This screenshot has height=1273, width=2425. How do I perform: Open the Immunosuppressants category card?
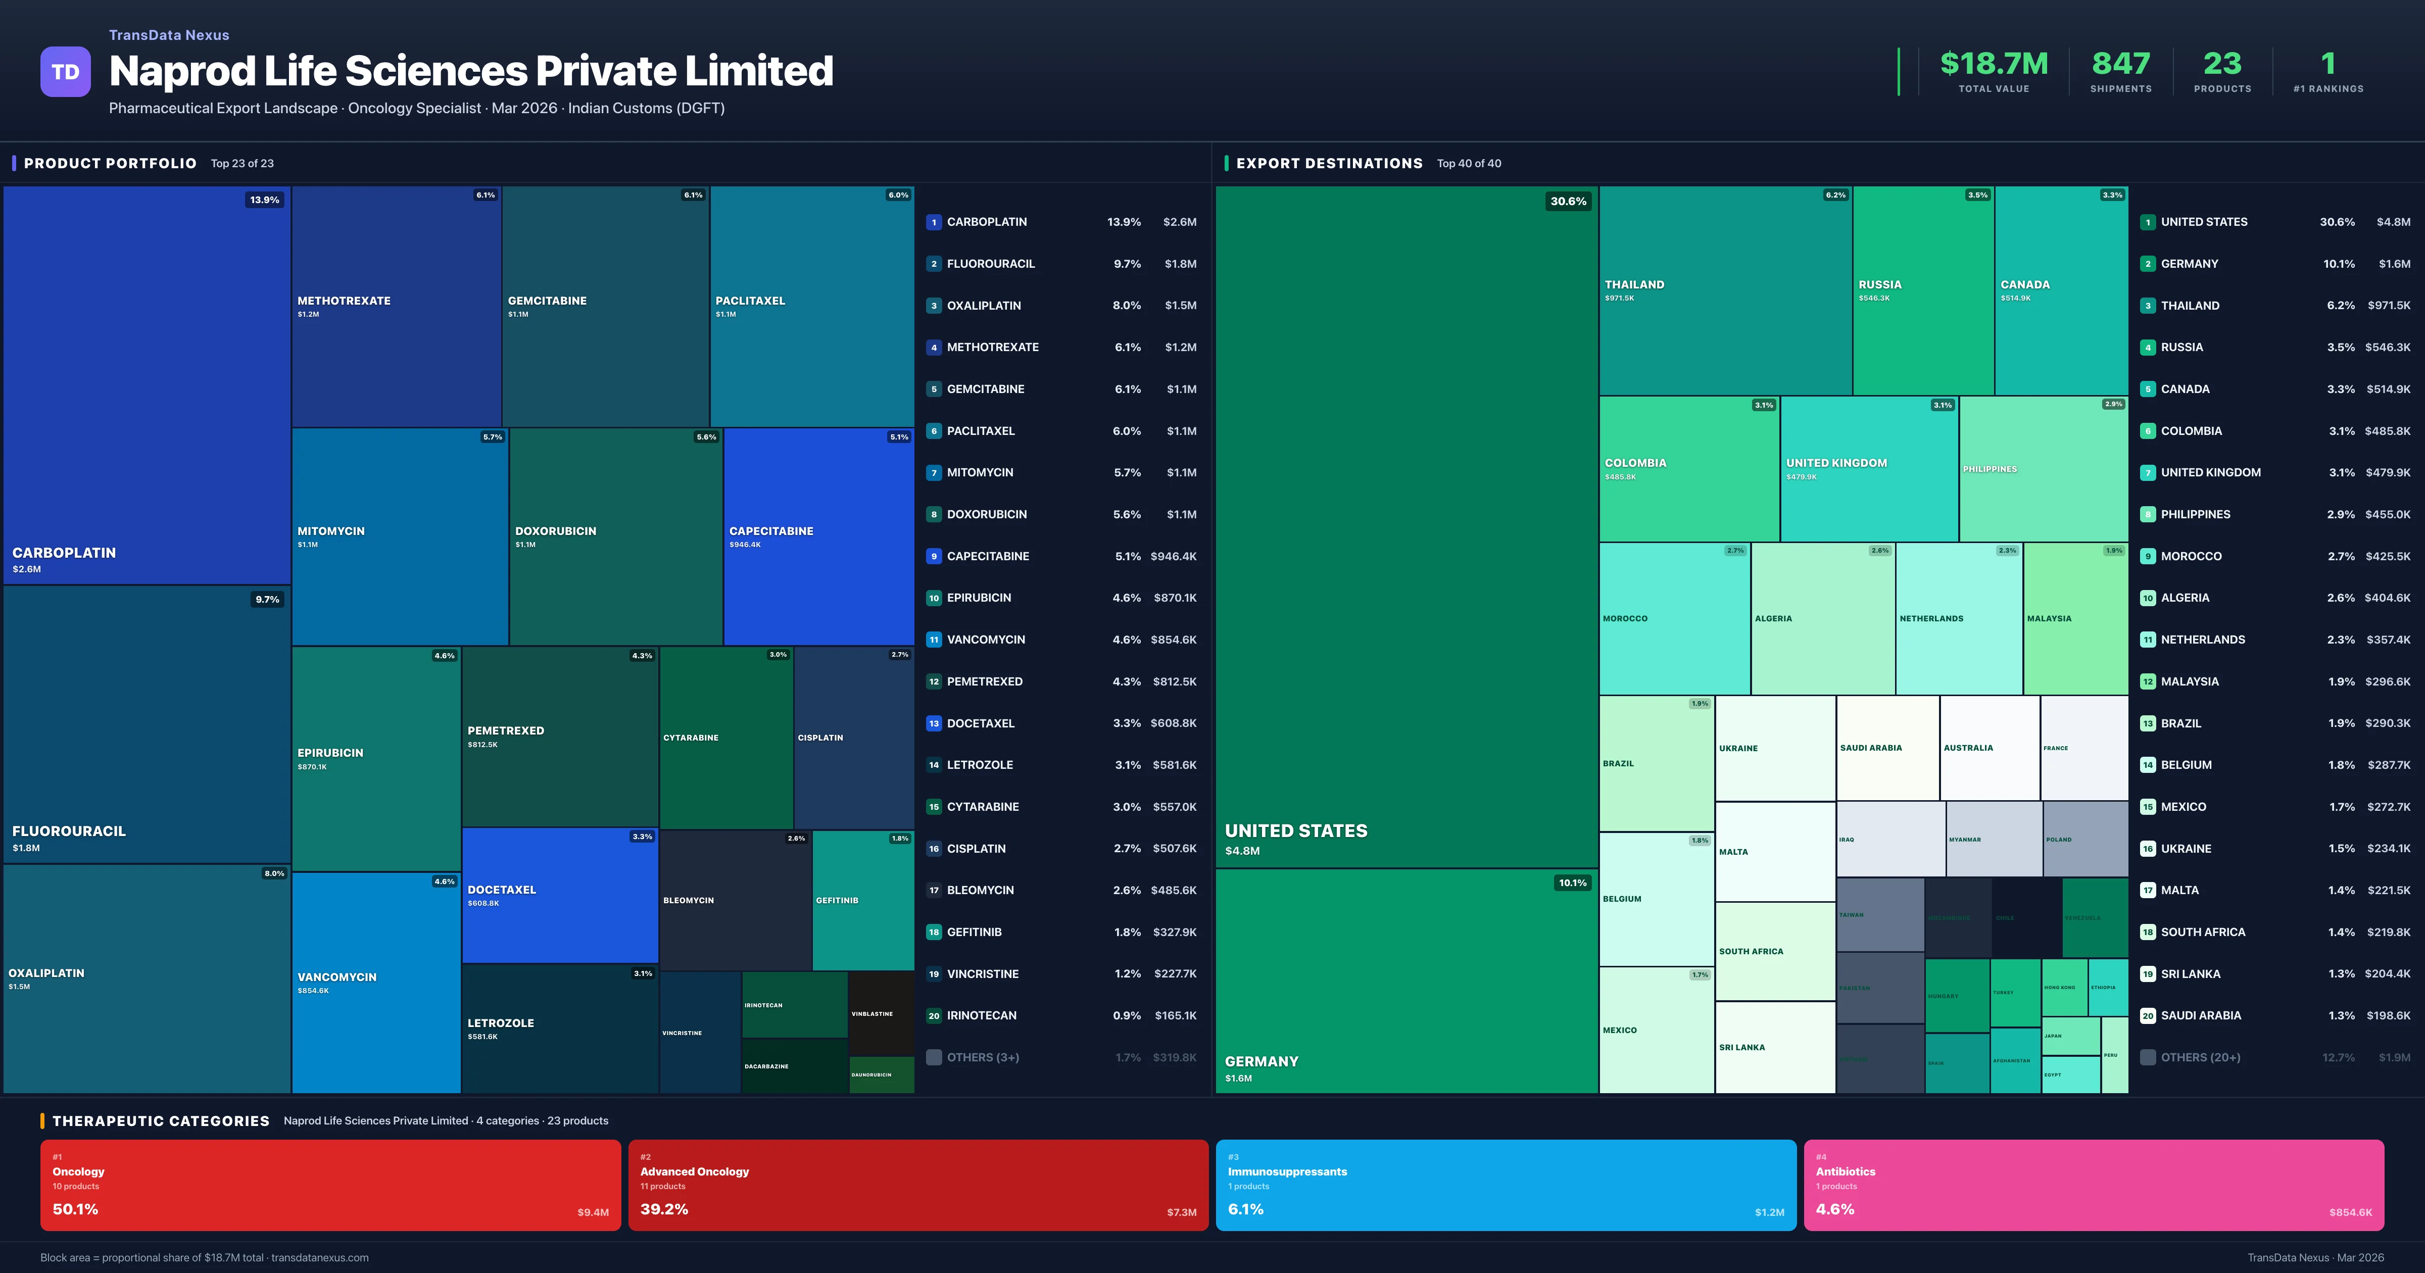click(1506, 1185)
